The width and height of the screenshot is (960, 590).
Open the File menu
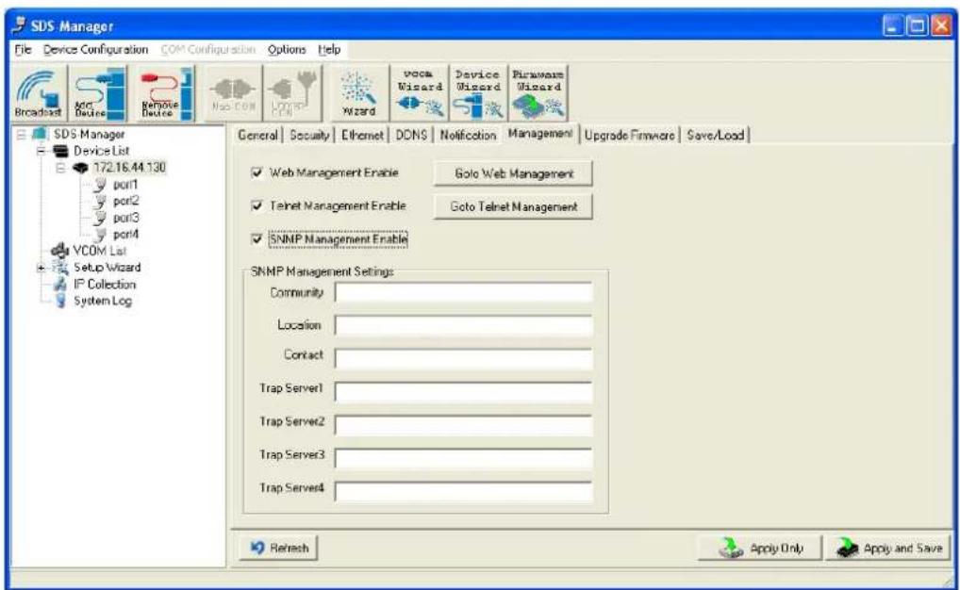click(x=23, y=50)
